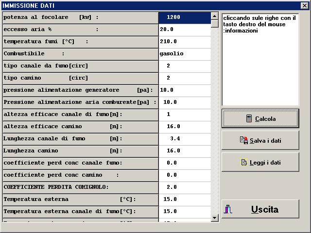This screenshot has height=233, width=311.
Task: Click Leggi i dati button text
Action: (x=265, y=163)
